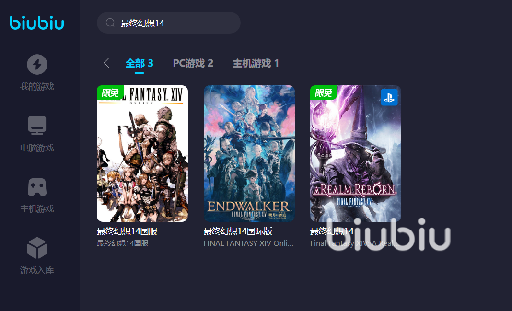Click the 限免 badge on A Realm Reborn cover
The height and width of the screenshot is (311, 512).
(323, 92)
